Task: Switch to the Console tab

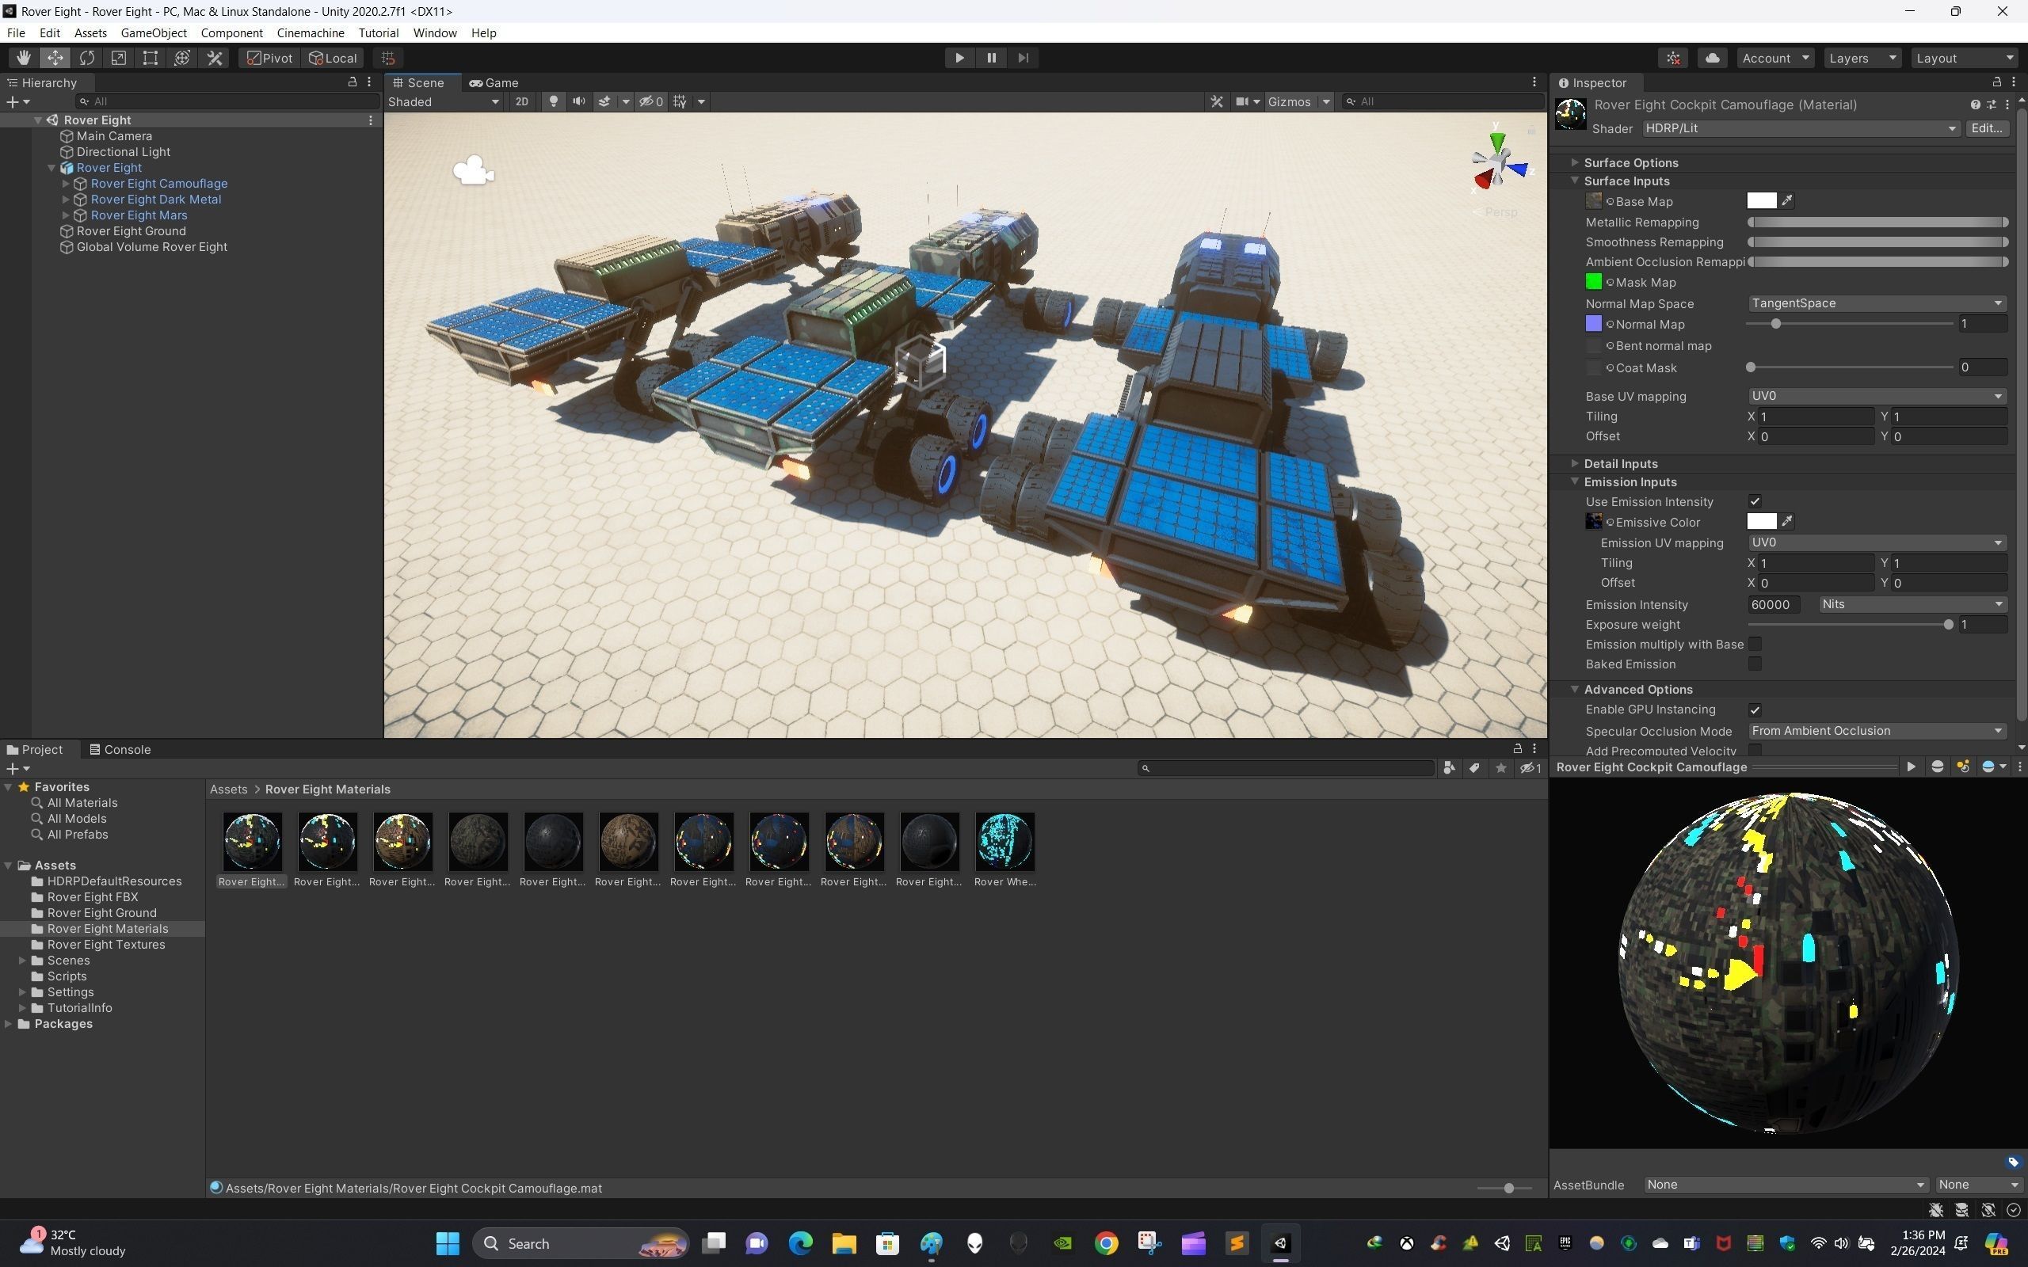Action: (x=120, y=749)
